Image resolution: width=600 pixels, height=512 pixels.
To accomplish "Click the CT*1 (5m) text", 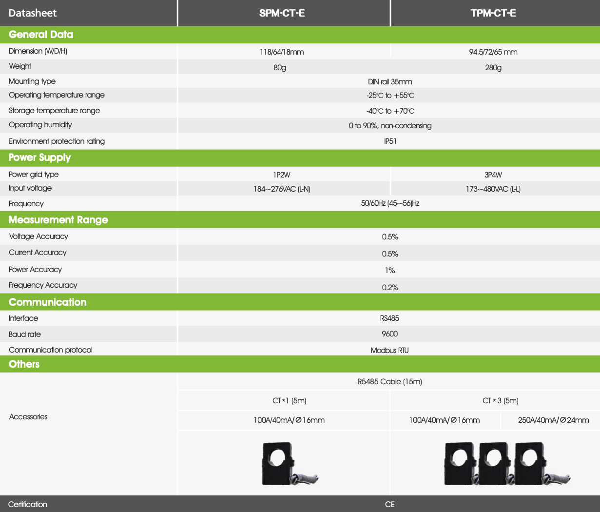I will coord(290,401).
